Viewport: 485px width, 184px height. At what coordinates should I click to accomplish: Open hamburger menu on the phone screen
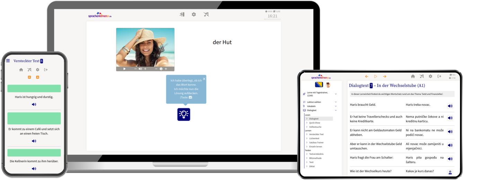pyautogui.click(x=8, y=61)
